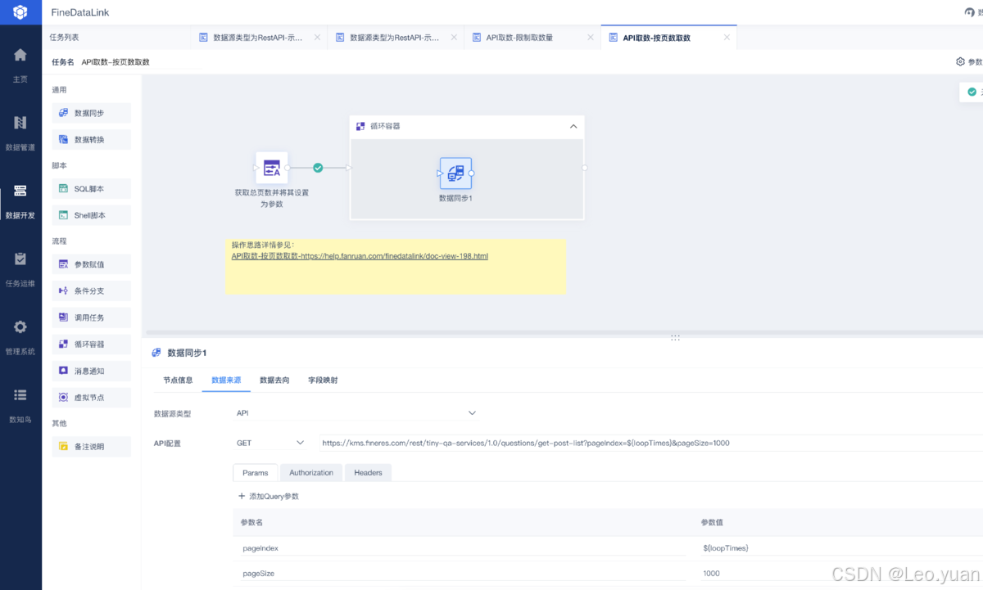983x590 pixels.
Task: Click the 获取总页数 parameter node icon
Action: point(271,168)
